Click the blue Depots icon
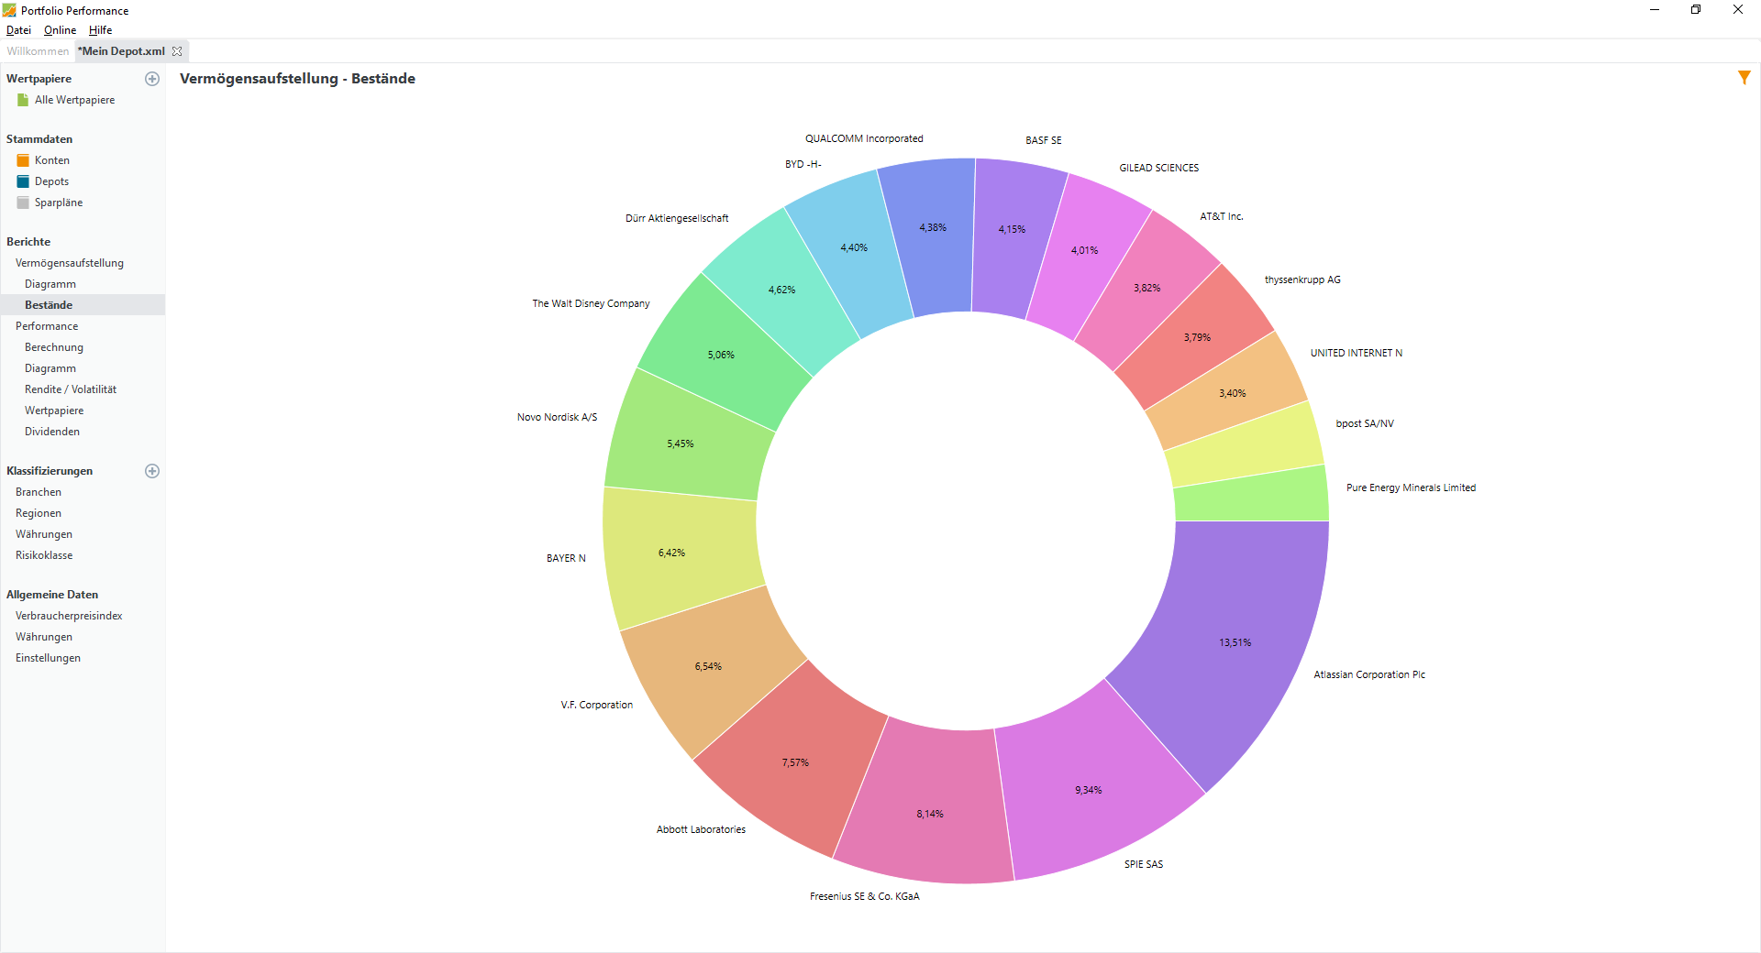Image resolution: width=1761 pixels, height=953 pixels. 23,181
